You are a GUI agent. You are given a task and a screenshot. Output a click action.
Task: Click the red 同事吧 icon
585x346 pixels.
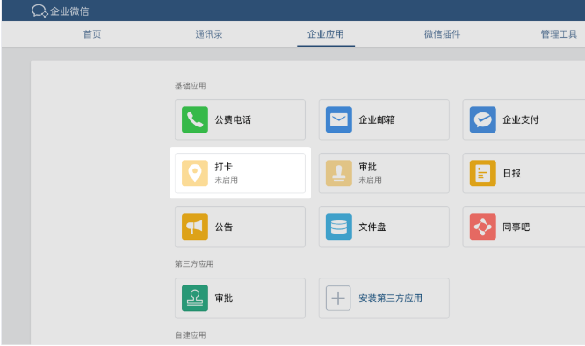(483, 227)
